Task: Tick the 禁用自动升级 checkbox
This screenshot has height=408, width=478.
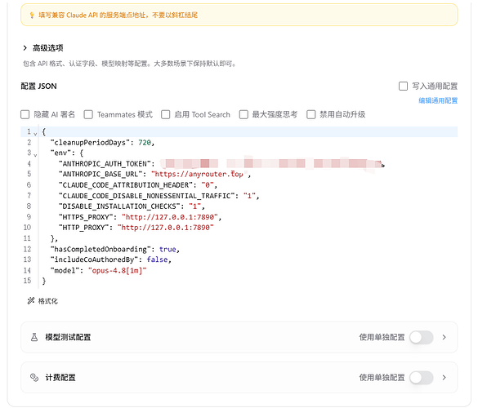Action: pos(311,114)
